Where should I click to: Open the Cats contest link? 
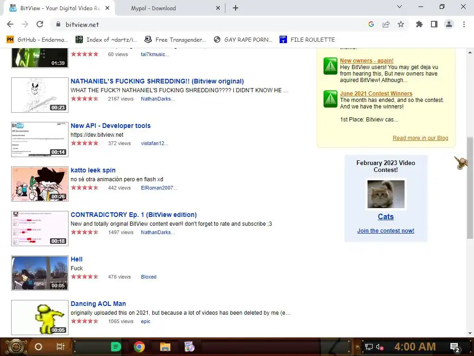(x=386, y=217)
